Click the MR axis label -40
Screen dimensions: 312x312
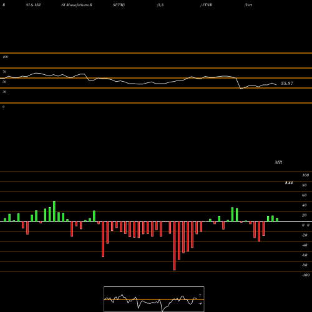[305, 245]
